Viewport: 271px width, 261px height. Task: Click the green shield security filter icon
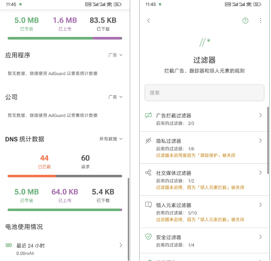(x=149, y=237)
